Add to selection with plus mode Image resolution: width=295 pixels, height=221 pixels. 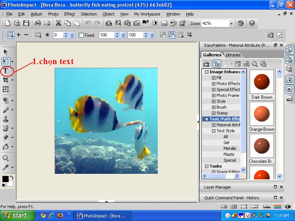(18, 35)
